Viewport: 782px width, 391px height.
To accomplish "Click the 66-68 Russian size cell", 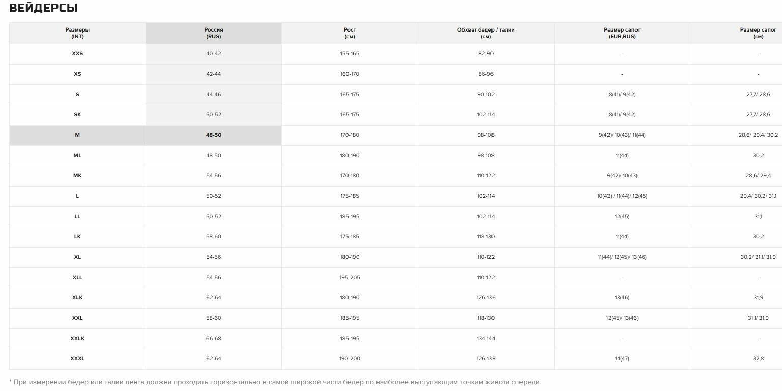I will coord(214,339).
